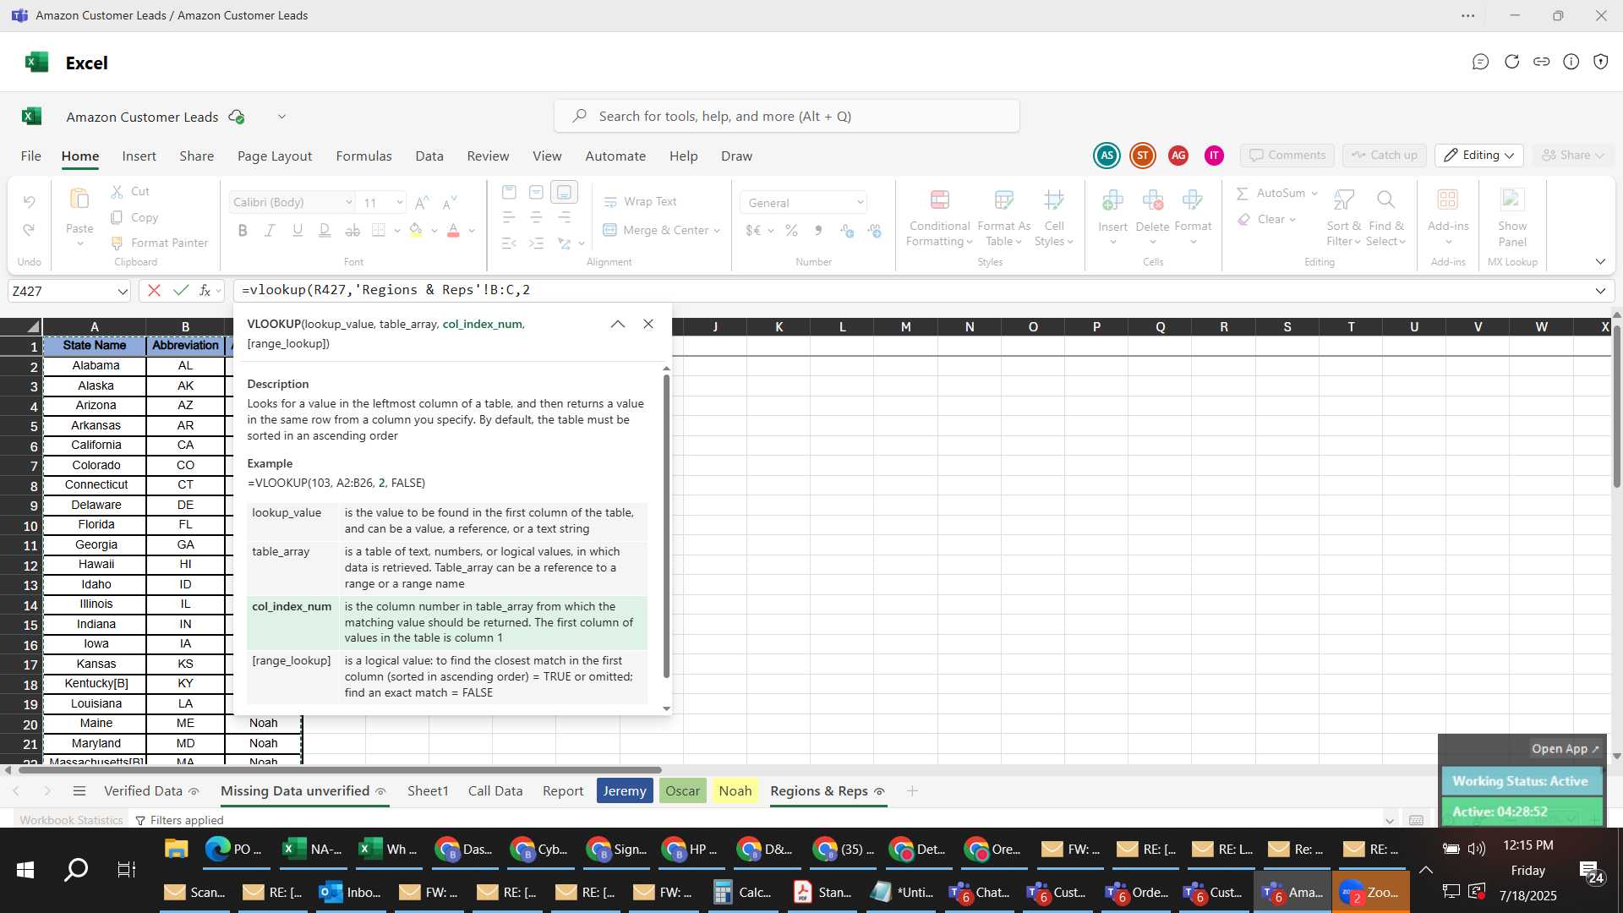Click the Decrease Font Size icon
This screenshot has height=913, width=1623.
pyautogui.click(x=450, y=202)
